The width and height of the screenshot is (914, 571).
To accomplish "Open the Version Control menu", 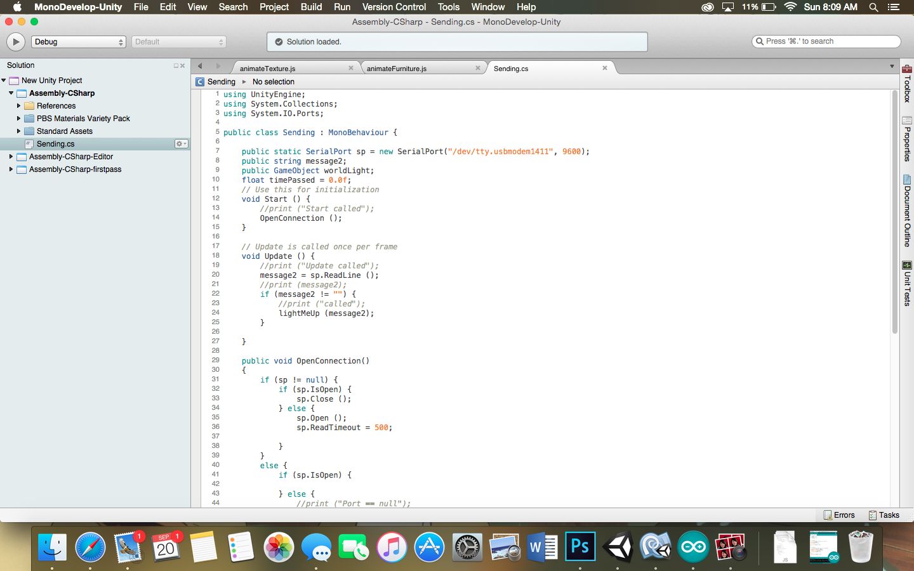I will click(394, 7).
